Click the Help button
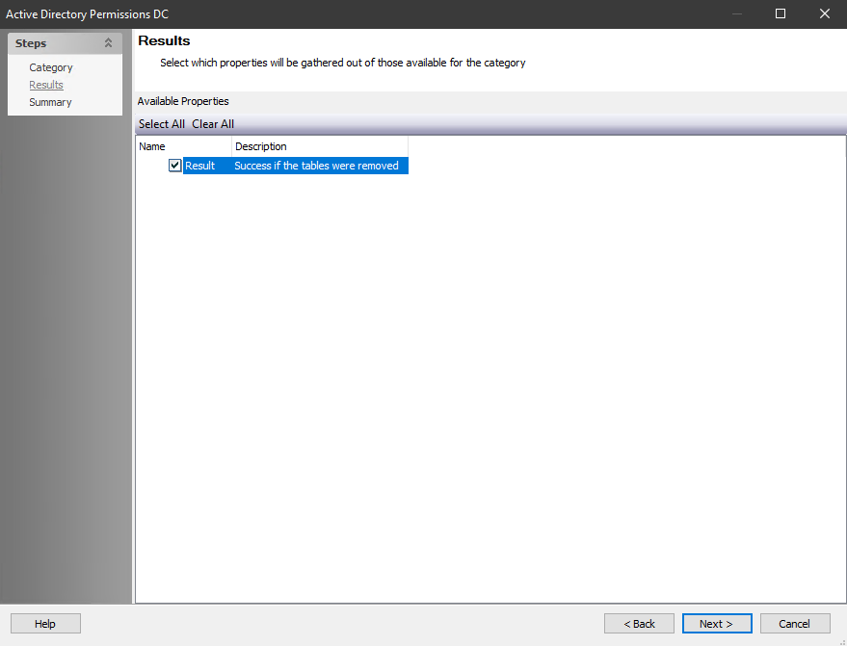The image size is (847, 646). 44,623
